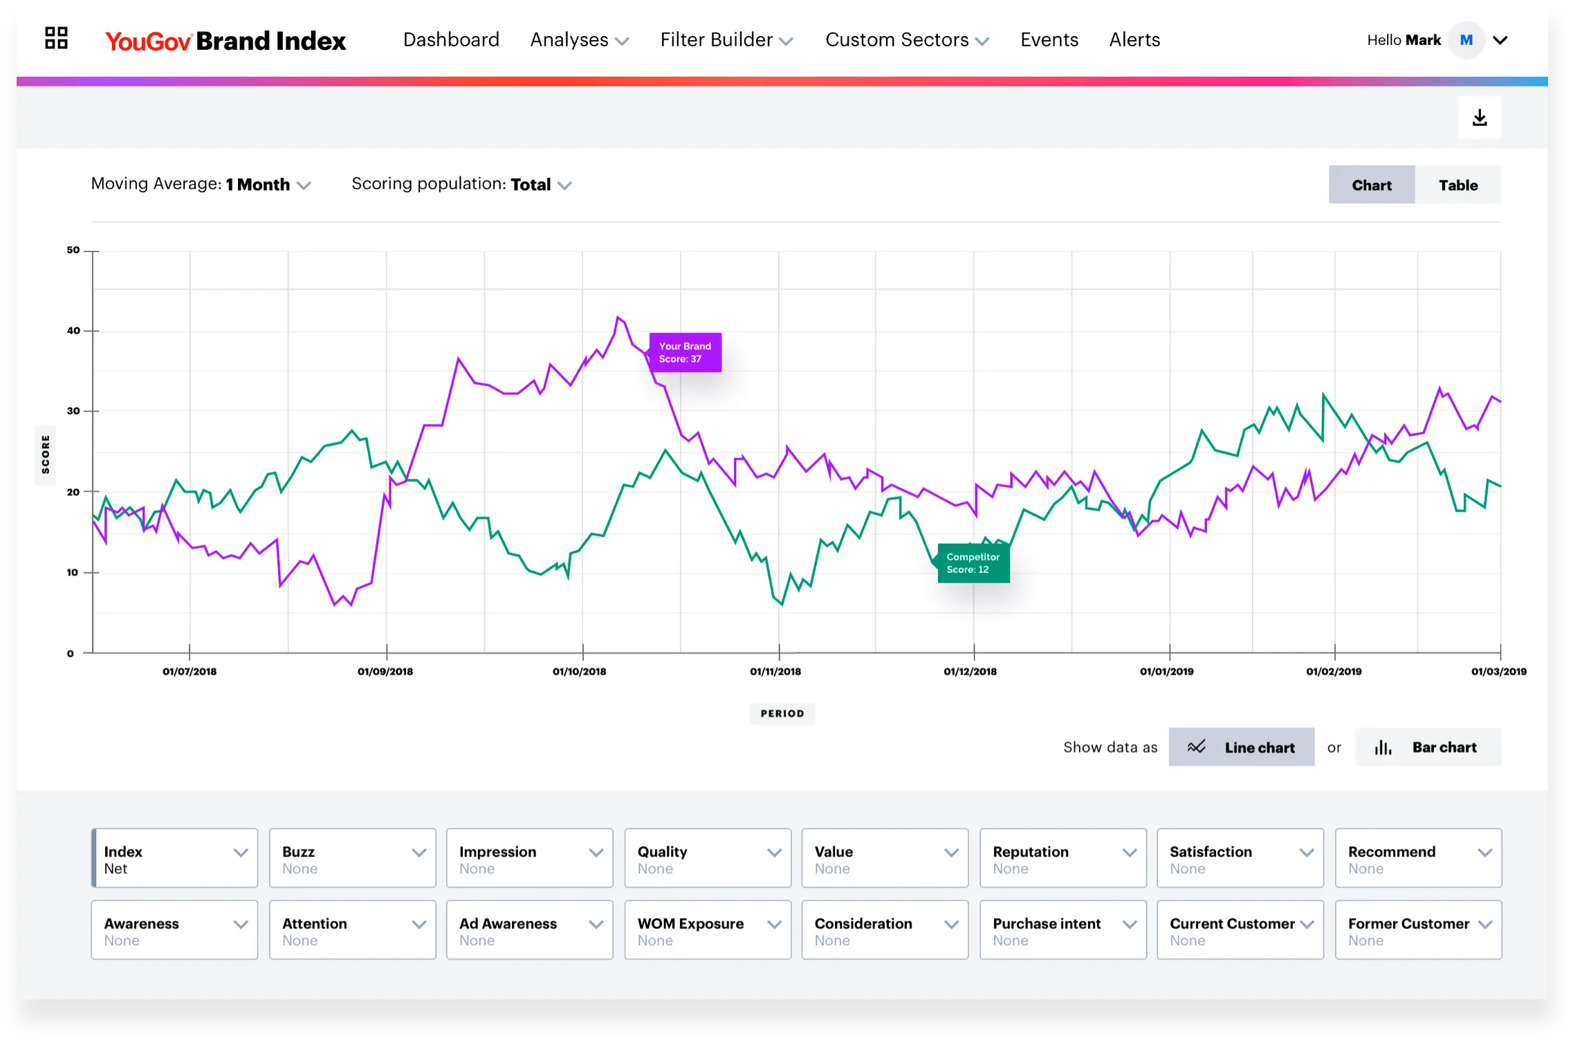1573x1040 pixels.
Task: Select the Chart view toggle
Action: [1372, 184]
